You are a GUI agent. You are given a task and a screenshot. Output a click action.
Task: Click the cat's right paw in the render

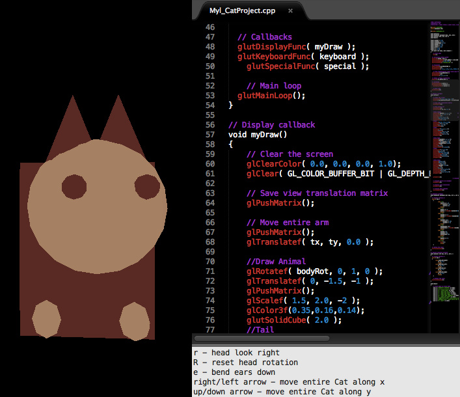[x=135, y=321]
